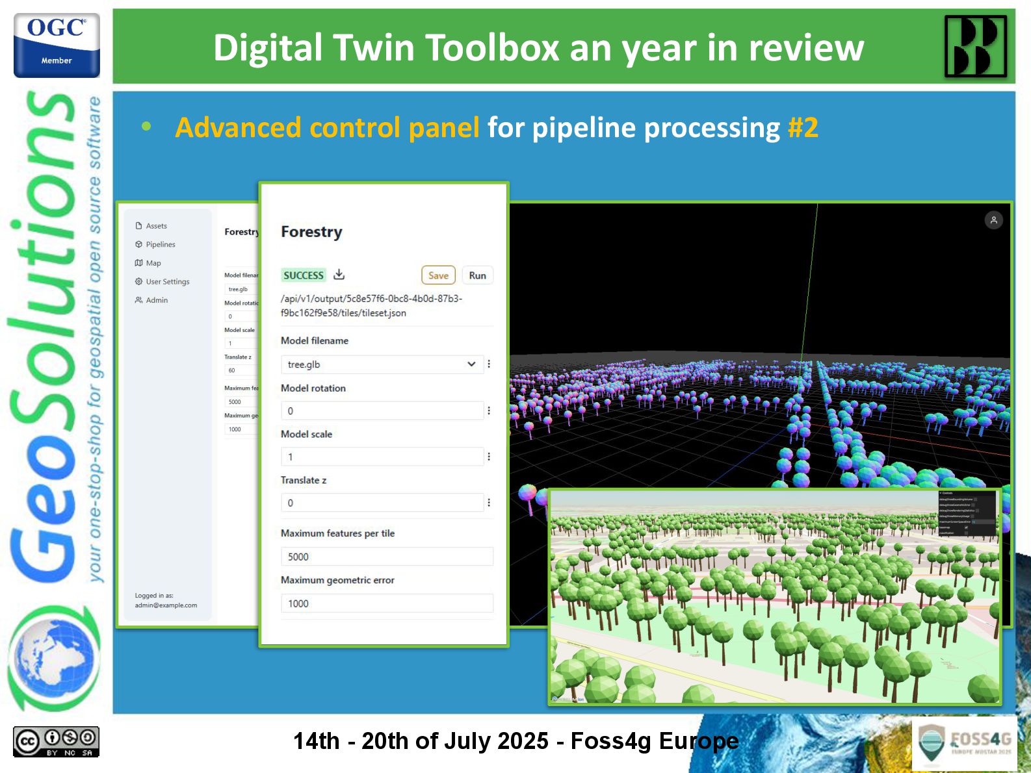This screenshot has width=1031, height=773.
Task: Toggle the basemap checkbox in Controls
Action: [966, 527]
